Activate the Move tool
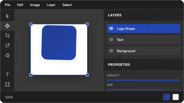 [7, 26]
